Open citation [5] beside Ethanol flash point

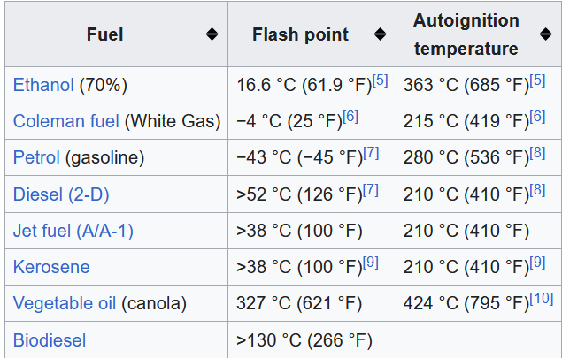pos(380,81)
